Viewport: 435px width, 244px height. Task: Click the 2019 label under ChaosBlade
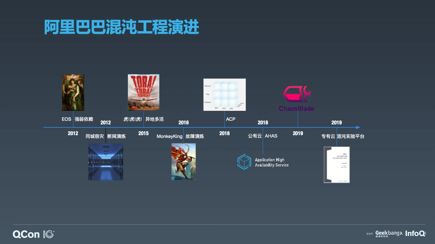click(x=298, y=134)
